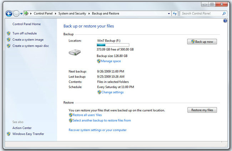
Task: Open Recover system settings or your computer
Action: pyautogui.click(x=97, y=130)
